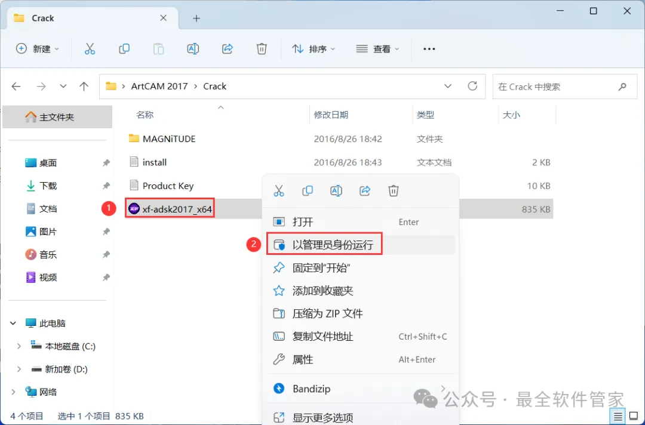Image resolution: width=645 pixels, height=425 pixels.
Task: Click ArtCAM 2017 in the address path
Action: point(159,87)
